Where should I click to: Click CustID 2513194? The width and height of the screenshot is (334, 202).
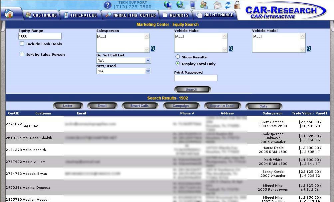coord(14,138)
